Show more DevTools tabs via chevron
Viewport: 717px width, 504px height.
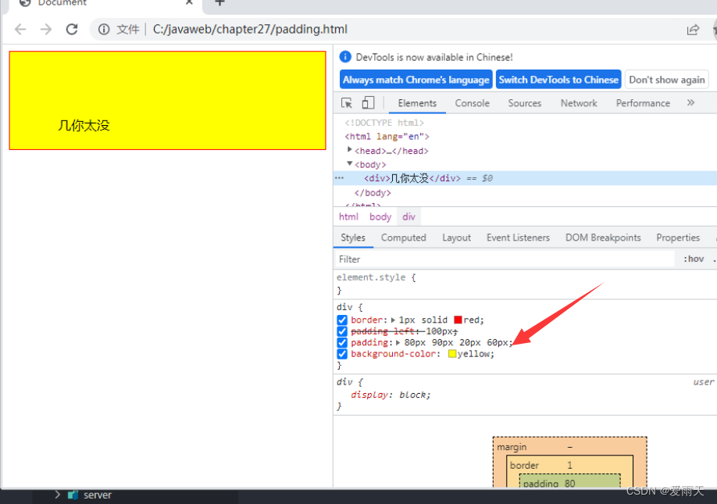point(691,103)
